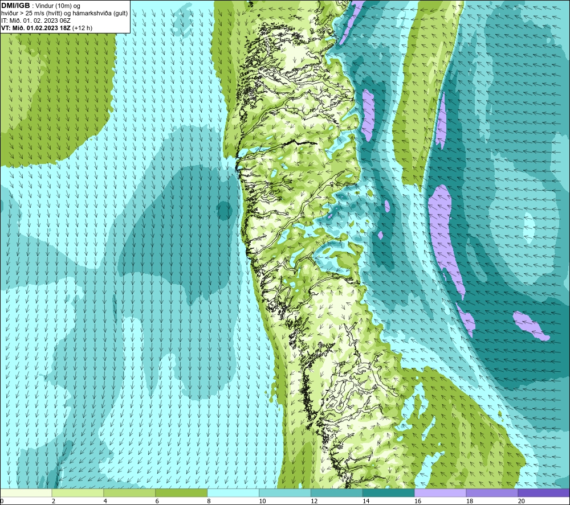Click the '18' label on the wind scale
Image resolution: width=570 pixels, height=505 pixels.
[x=469, y=502]
